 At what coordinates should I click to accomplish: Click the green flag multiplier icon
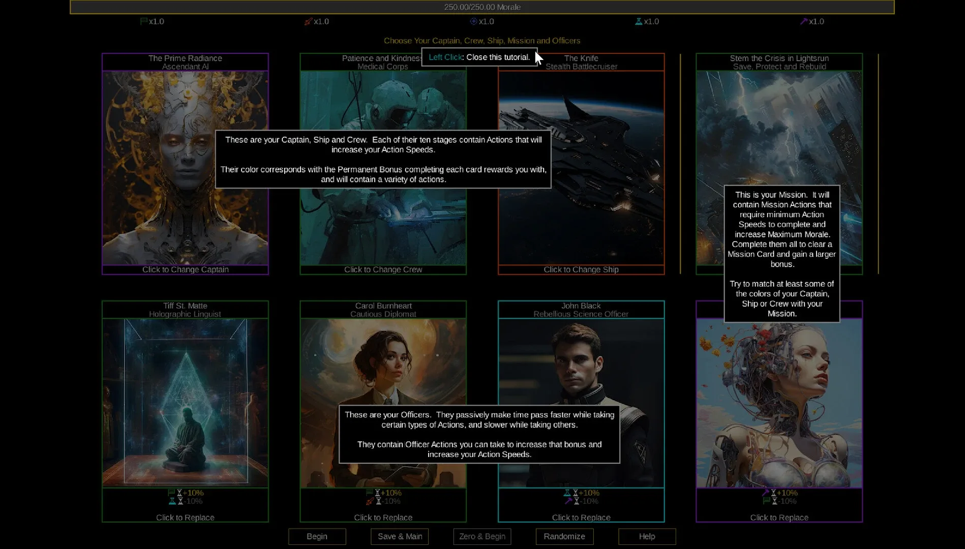(x=144, y=21)
